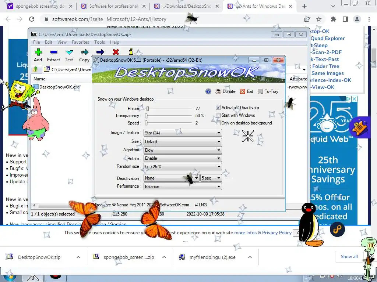
Task: Open the Size Default dropdown
Action: [x=183, y=142]
